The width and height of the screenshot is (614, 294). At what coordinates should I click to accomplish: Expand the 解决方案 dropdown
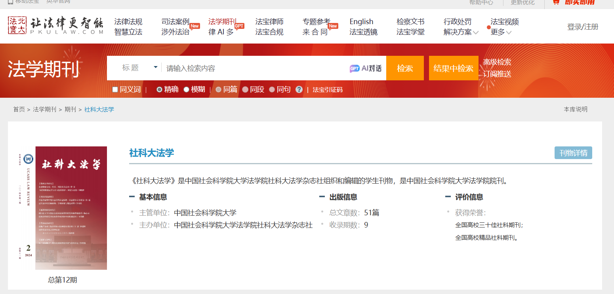point(476,33)
